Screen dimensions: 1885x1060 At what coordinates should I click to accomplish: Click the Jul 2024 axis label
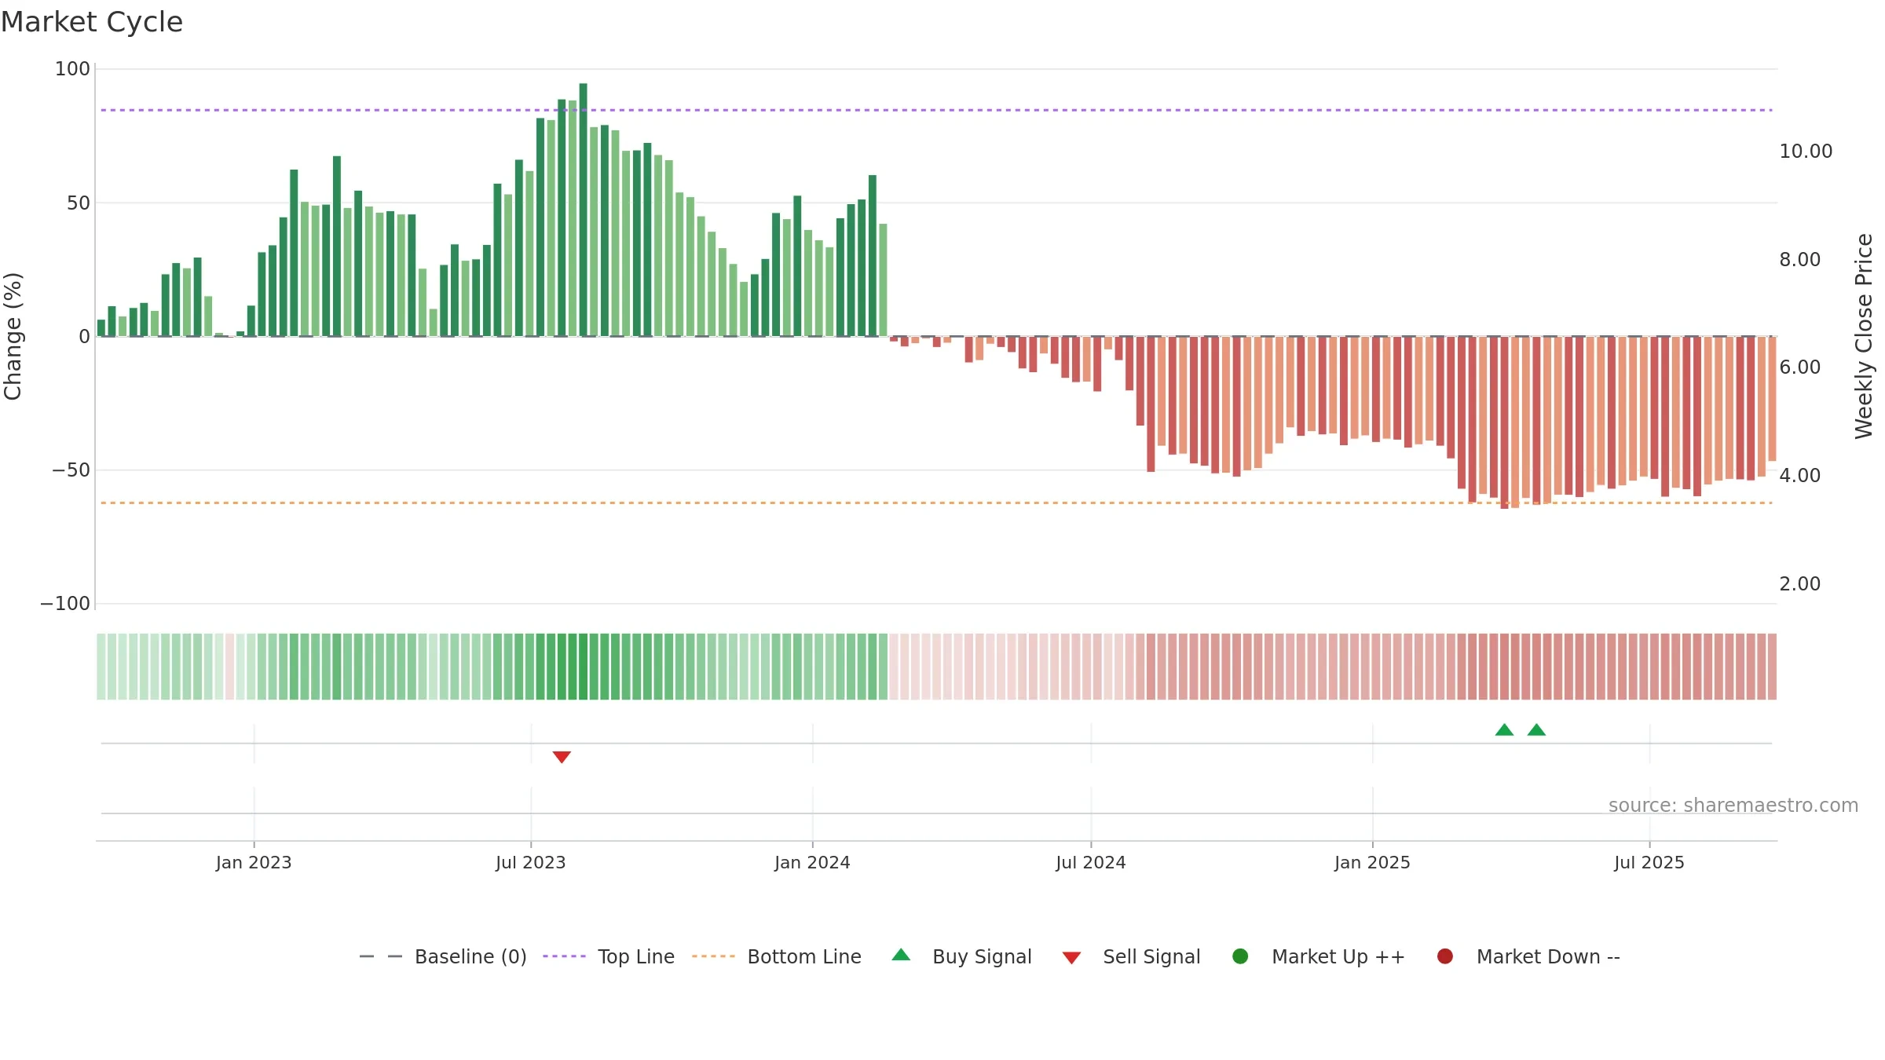tap(1091, 862)
